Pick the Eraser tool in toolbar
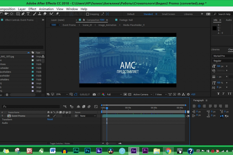233x155 pixels. point(45,14)
